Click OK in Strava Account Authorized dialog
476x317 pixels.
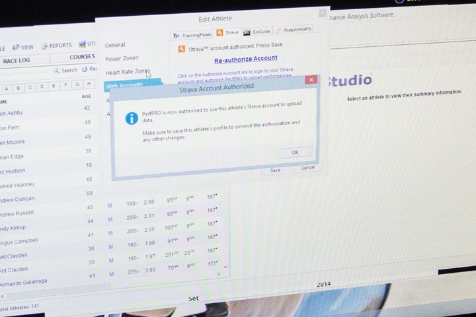[x=295, y=153]
